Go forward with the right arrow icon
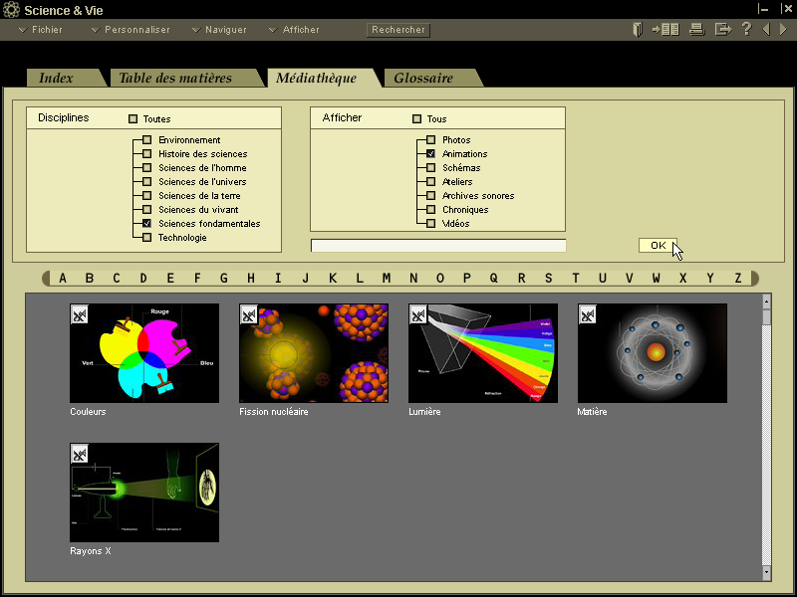797x597 pixels. pyautogui.click(x=783, y=30)
